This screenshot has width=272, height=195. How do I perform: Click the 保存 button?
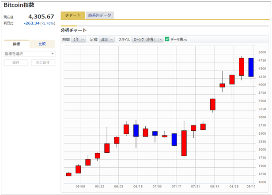coord(16,63)
